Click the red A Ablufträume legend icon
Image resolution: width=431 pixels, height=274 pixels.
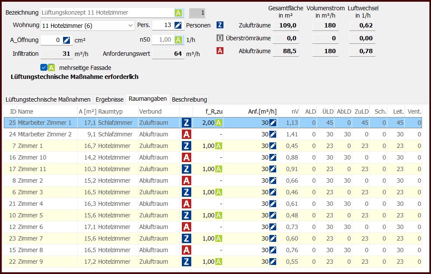coord(220,51)
